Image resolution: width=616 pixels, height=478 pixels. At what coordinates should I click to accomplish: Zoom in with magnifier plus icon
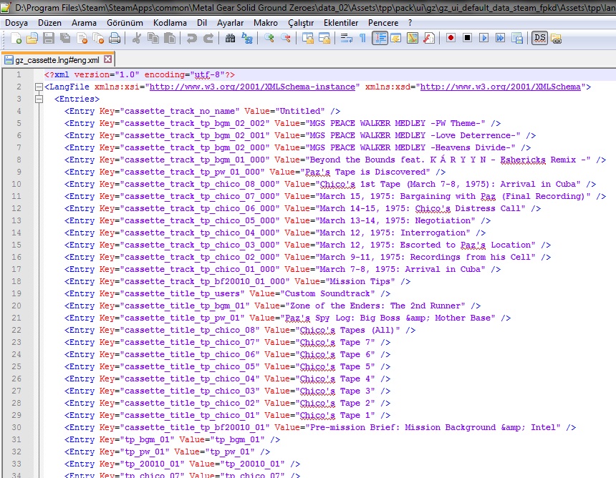coord(269,38)
